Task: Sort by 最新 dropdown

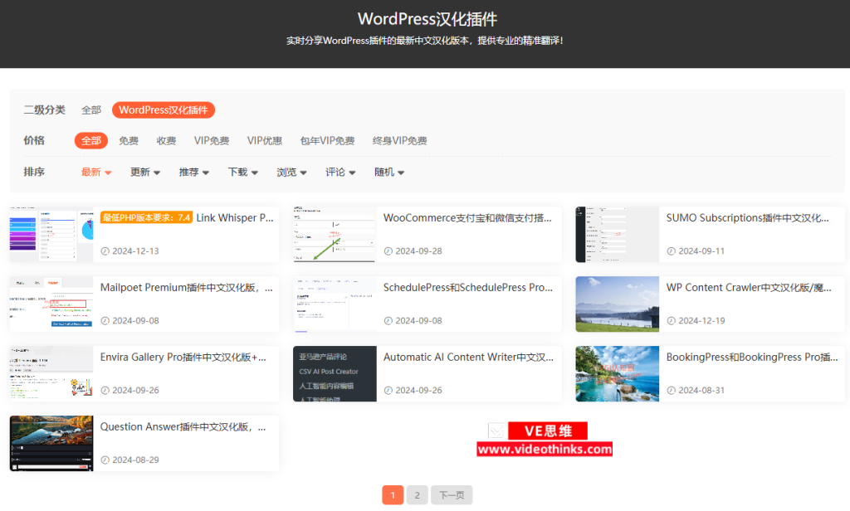Action: (x=96, y=173)
